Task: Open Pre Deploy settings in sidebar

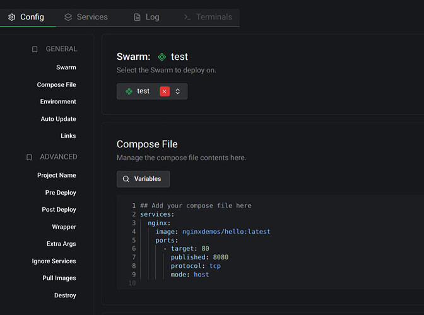Action: coord(61,193)
